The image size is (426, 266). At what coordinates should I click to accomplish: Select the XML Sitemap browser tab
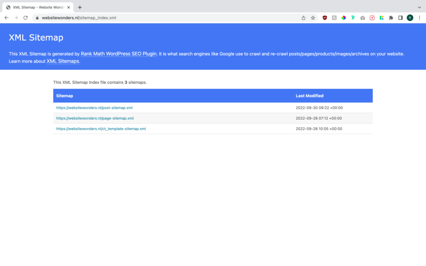point(37,7)
